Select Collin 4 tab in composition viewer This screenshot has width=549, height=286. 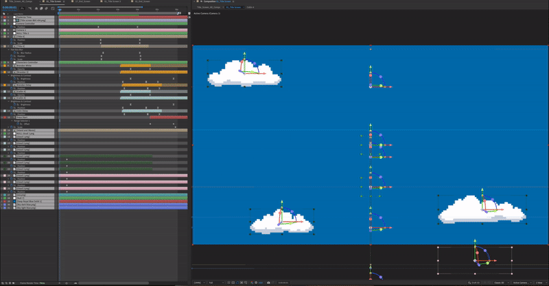(x=250, y=7)
